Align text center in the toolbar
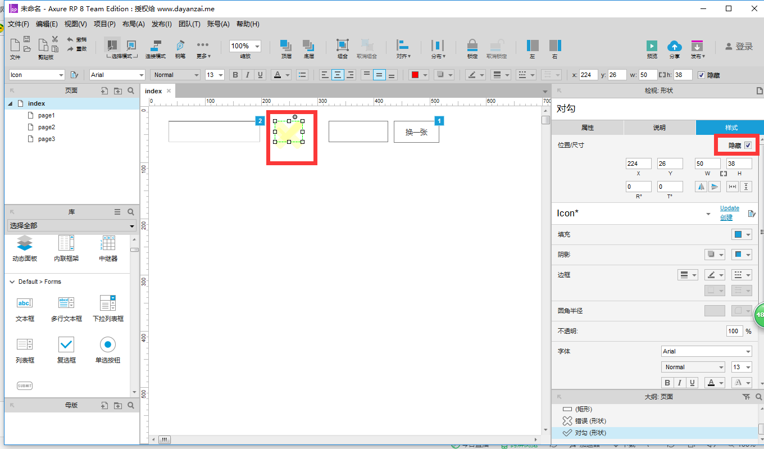764x449 pixels. (338, 75)
